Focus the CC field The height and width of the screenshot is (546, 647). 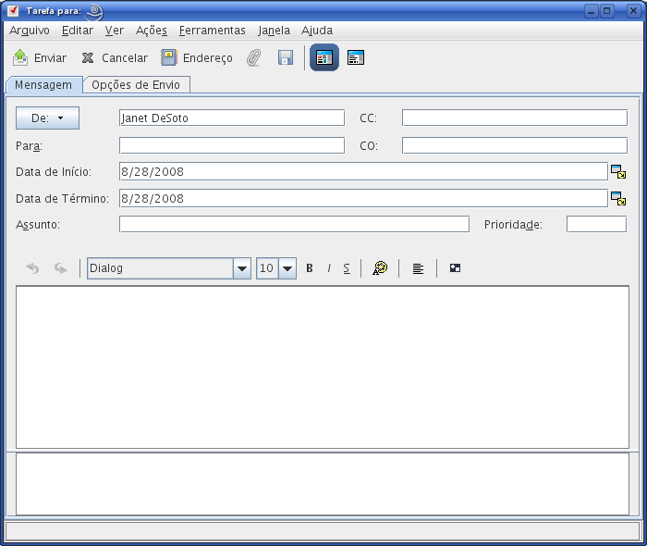coord(515,118)
